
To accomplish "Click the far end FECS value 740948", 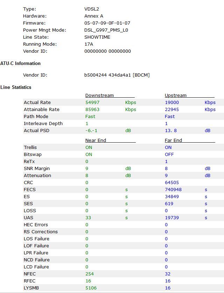I will [173, 189].
